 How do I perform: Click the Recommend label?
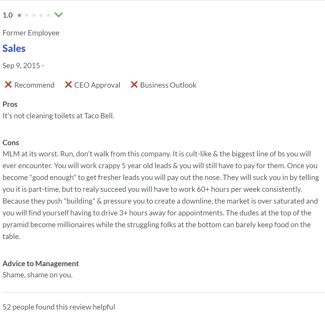pyautogui.click(x=34, y=85)
